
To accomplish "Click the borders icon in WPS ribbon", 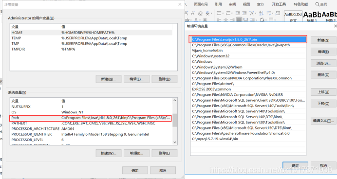I will 271,20.
